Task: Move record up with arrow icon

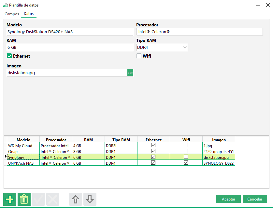Action: [x=76, y=199]
